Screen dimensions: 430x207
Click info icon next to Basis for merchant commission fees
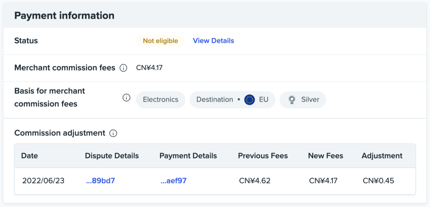coord(126,98)
